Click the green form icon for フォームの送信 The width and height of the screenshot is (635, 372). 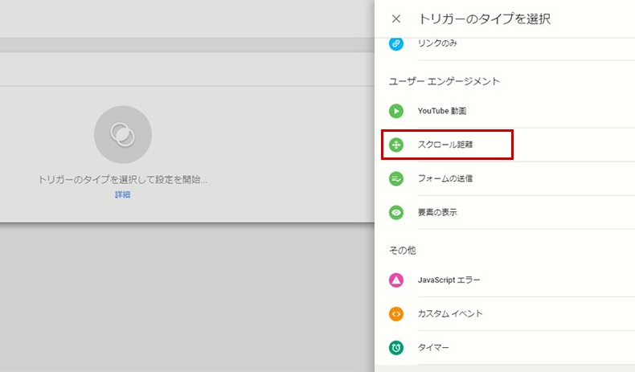click(x=396, y=178)
